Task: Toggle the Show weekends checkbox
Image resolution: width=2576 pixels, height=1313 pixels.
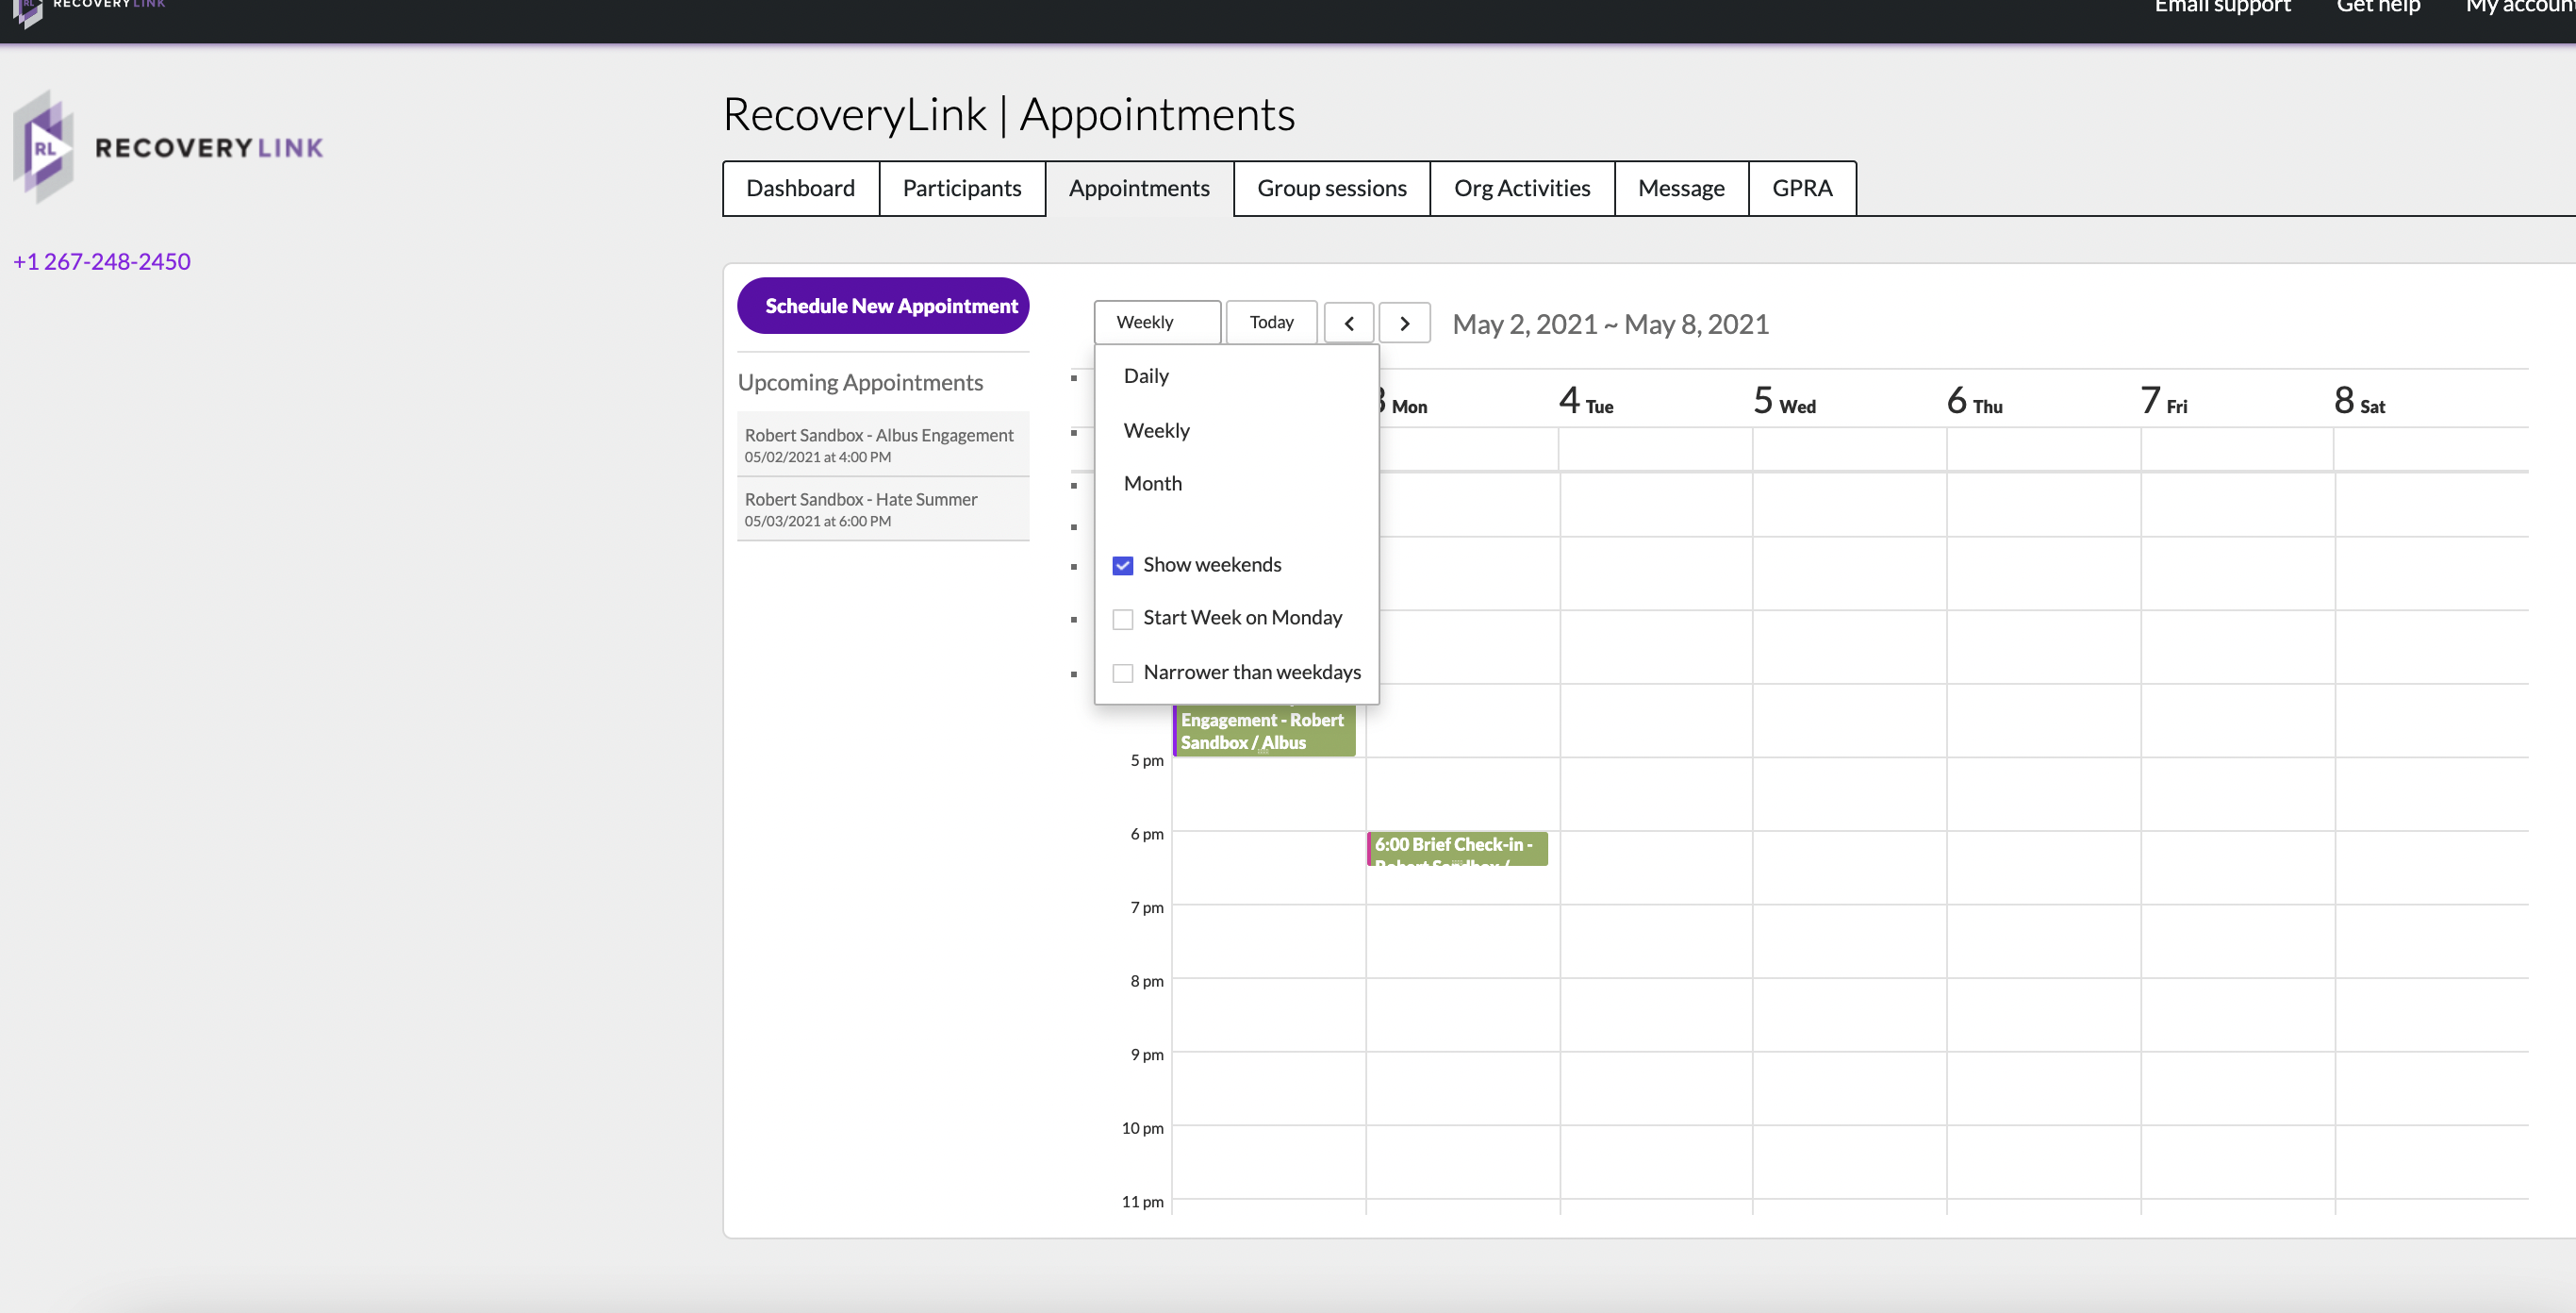Action: click(1123, 566)
